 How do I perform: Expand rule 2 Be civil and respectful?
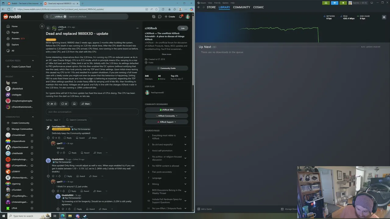[x=185, y=144]
